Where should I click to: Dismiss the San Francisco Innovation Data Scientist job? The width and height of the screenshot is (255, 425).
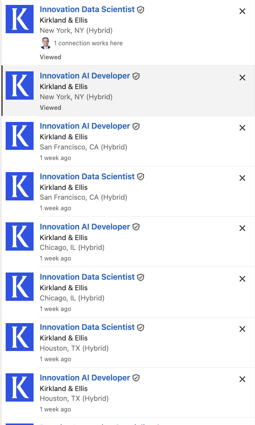coord(242,178)
